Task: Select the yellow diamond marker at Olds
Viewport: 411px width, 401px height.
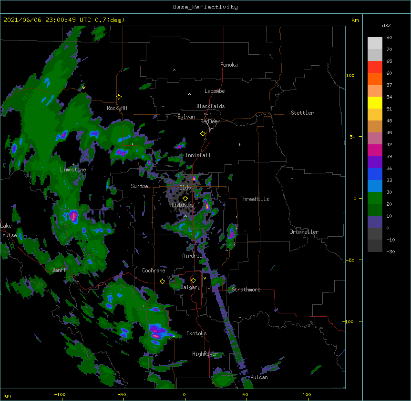Action: pos(185,198)
